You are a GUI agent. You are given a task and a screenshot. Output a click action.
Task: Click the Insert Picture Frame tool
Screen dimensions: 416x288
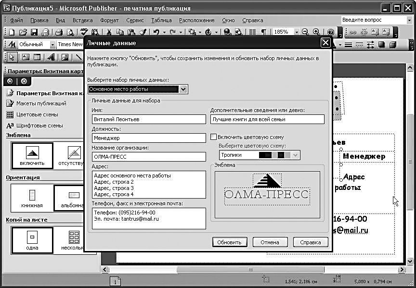point(65,57)
